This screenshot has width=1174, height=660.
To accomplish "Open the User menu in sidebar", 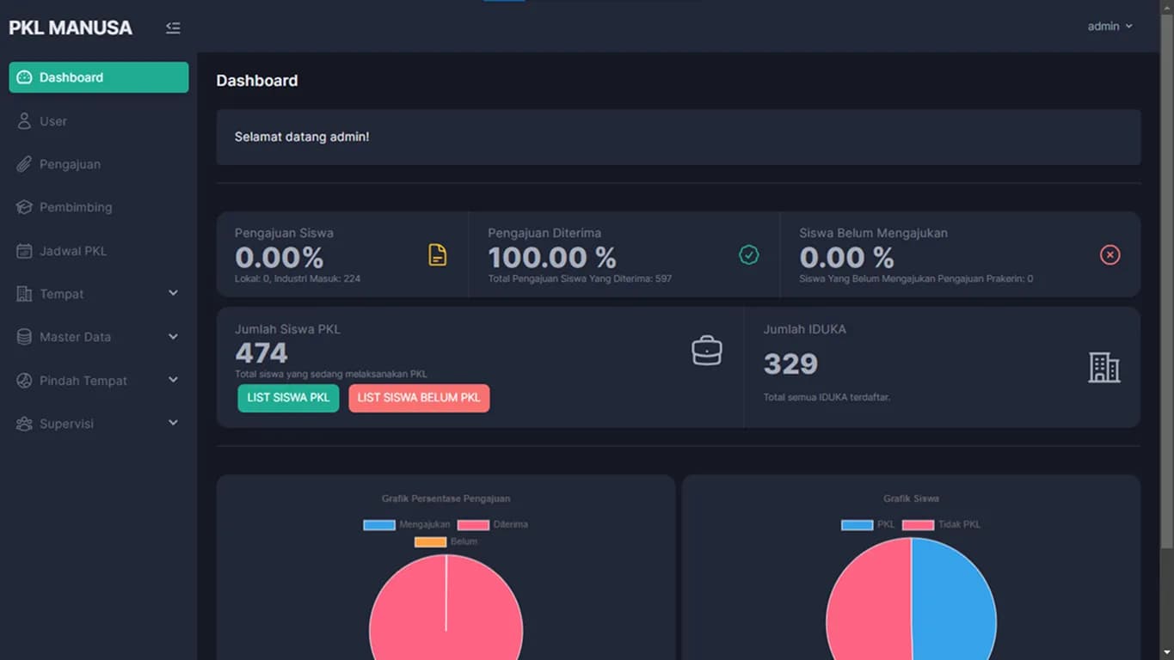I will coord(52,121).
